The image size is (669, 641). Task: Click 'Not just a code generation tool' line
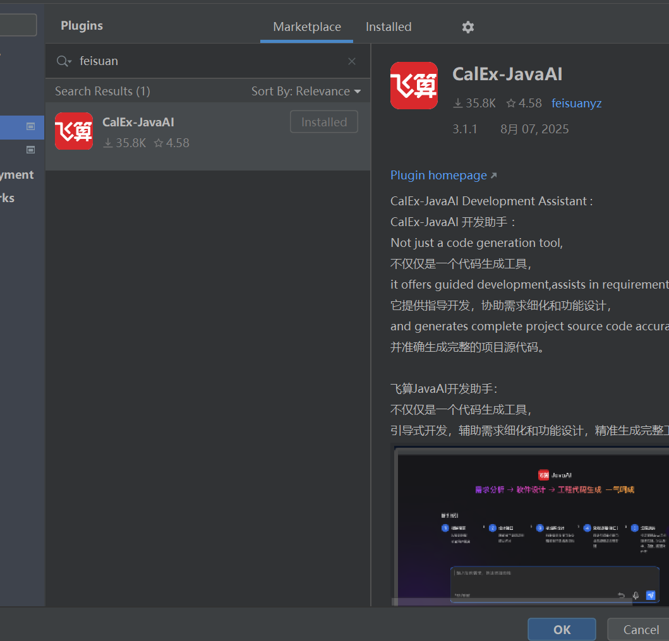(x=476, y=243)
